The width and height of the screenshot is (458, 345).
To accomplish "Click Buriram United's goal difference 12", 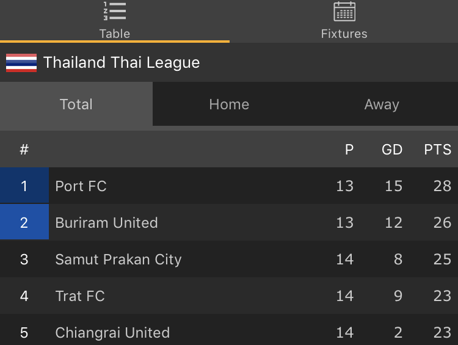I will click(x=393, y=223).
